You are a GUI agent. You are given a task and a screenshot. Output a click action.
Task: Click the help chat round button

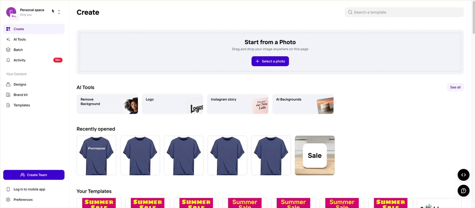point(463,191)
